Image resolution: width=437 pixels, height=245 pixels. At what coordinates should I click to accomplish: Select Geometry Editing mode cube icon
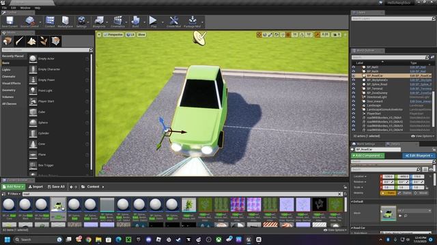tap(56, 41)
